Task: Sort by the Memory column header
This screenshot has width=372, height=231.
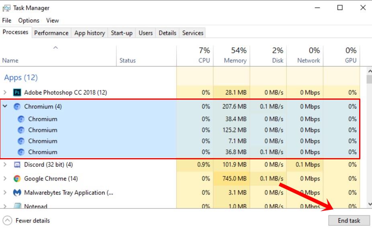Action: point(231,56)
